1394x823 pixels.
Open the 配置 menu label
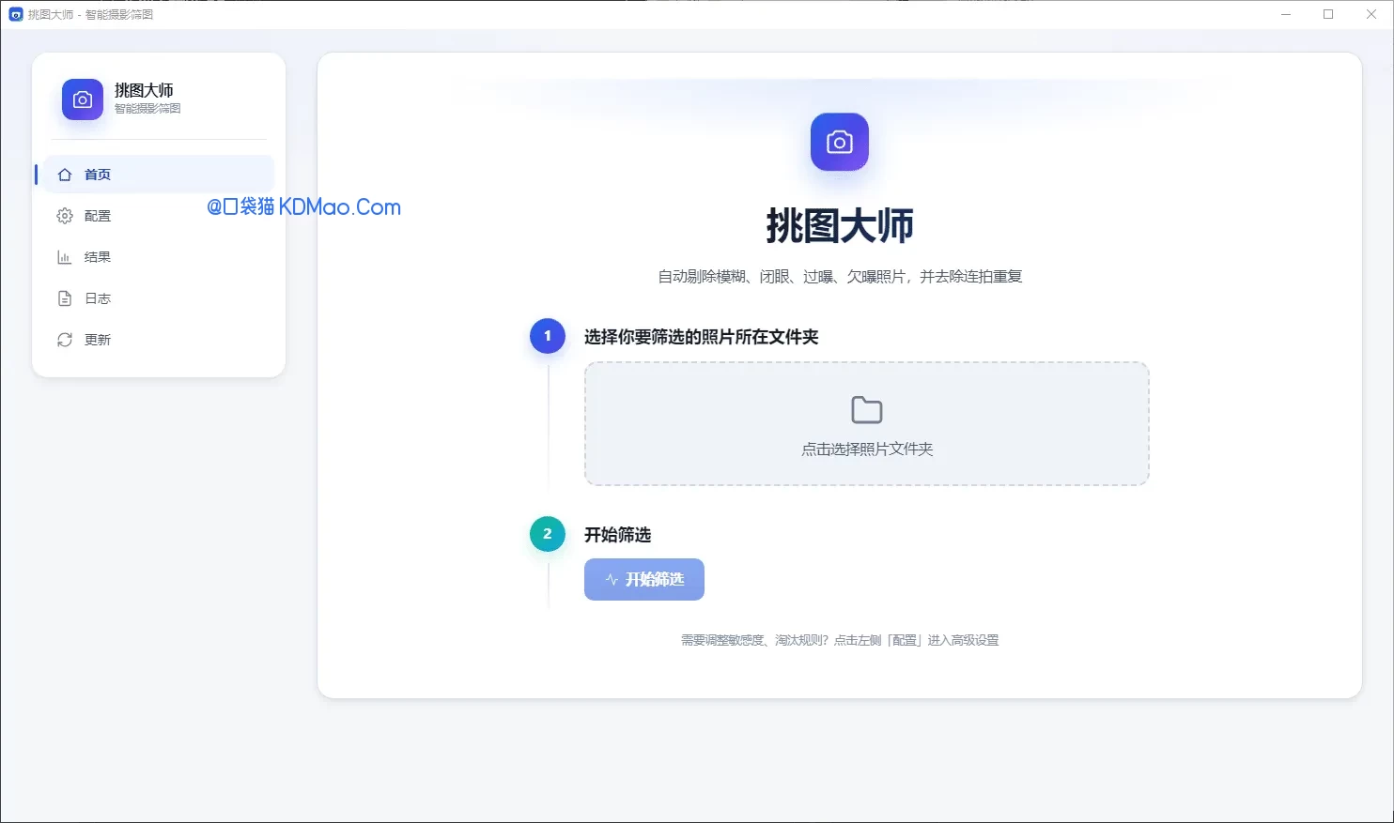[x=98, y=216]
